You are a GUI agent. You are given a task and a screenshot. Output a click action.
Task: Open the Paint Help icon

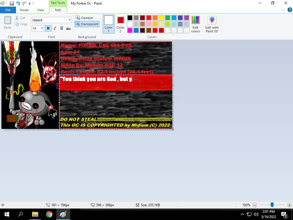point(290,10)
